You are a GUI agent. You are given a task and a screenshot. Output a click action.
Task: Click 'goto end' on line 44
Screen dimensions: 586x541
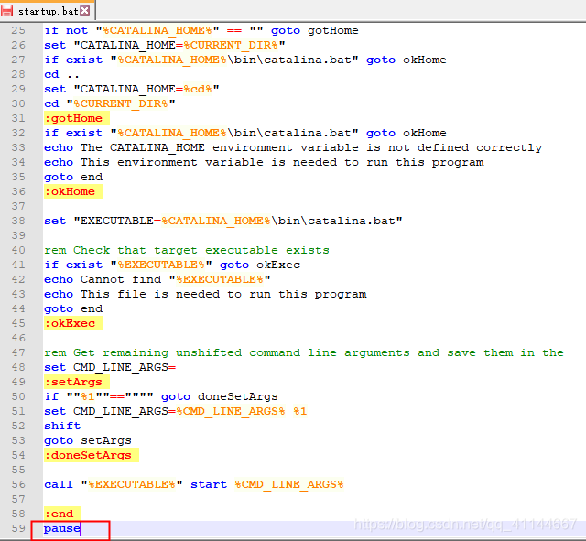73,308
